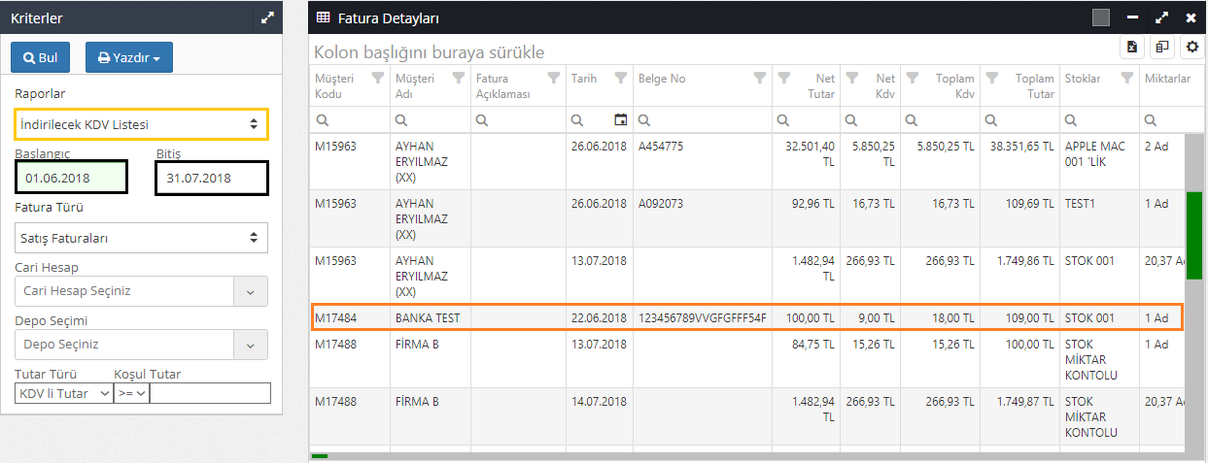Open the column chooser icon
This screenshot has width=1208, height=463.
(x=1161, y=47)
